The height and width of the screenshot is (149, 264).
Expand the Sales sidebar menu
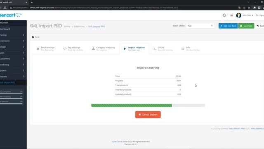tap(13, 53)
